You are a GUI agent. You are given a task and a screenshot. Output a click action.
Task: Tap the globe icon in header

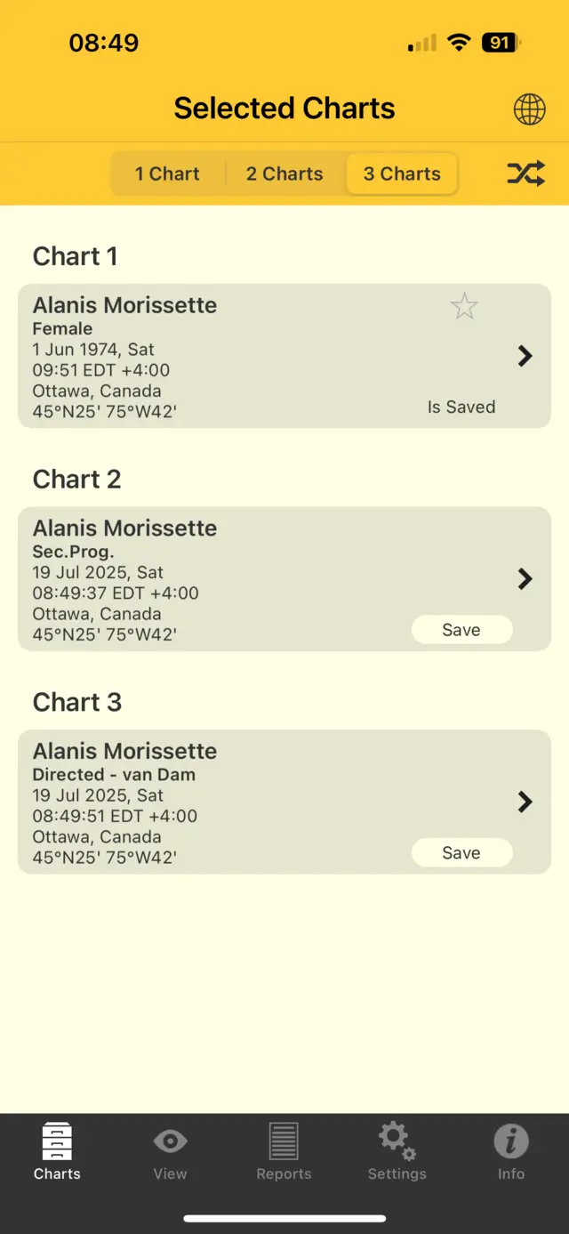click(x=529, y=109)
